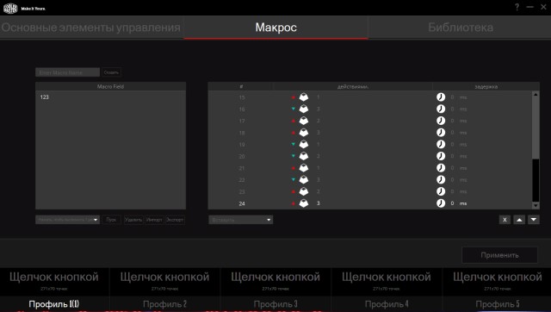
Task: Click the delay clock icon in row 20
Action: click(x=441, y=156)
